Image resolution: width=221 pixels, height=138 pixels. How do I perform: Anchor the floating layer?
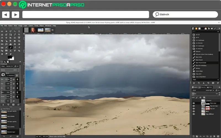tap(211, 136)
